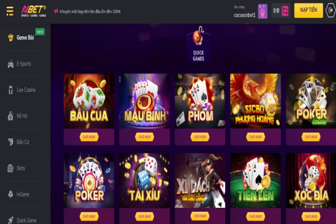Select the Quick Games category icon
Screen dimensions: 336x224
pyautogui.click(x=198, y=44)
